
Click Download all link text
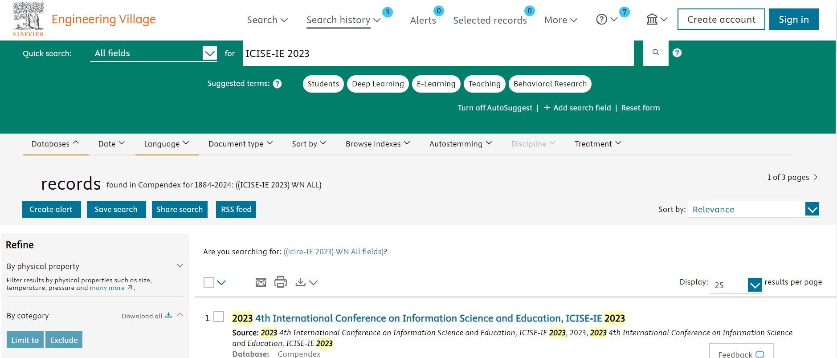(x=142, y=316)
